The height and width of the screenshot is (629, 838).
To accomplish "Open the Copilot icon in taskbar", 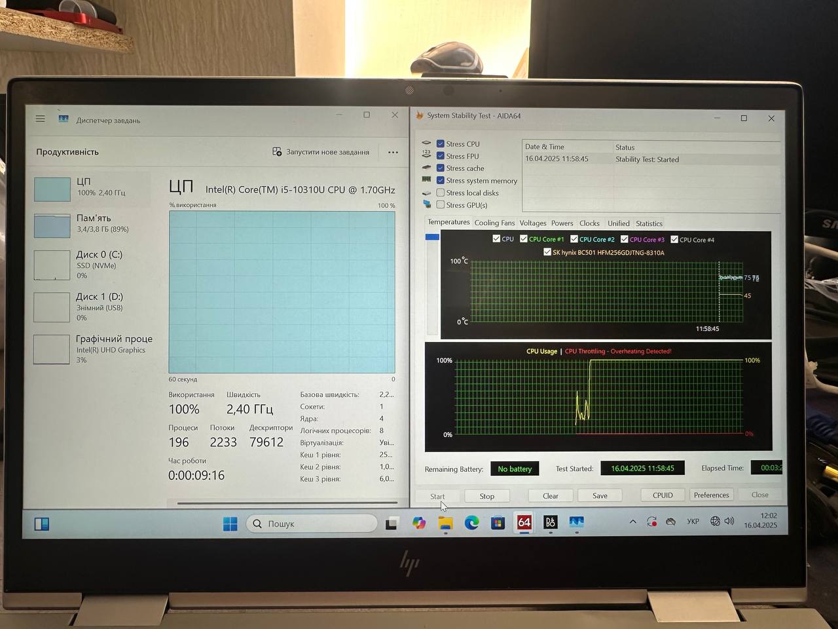I will click(419, 523).
